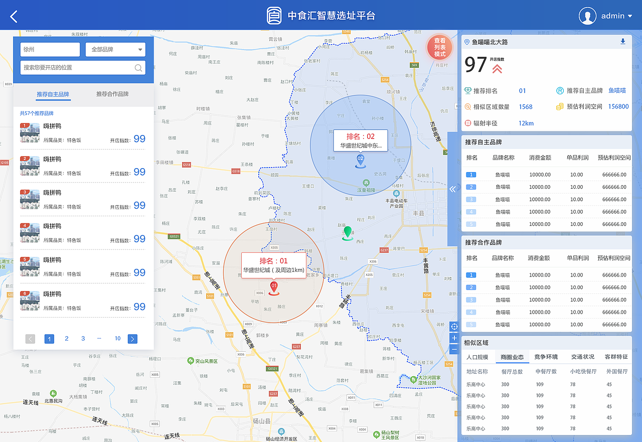Click the magnifier search icon

[x=138, y=68]
